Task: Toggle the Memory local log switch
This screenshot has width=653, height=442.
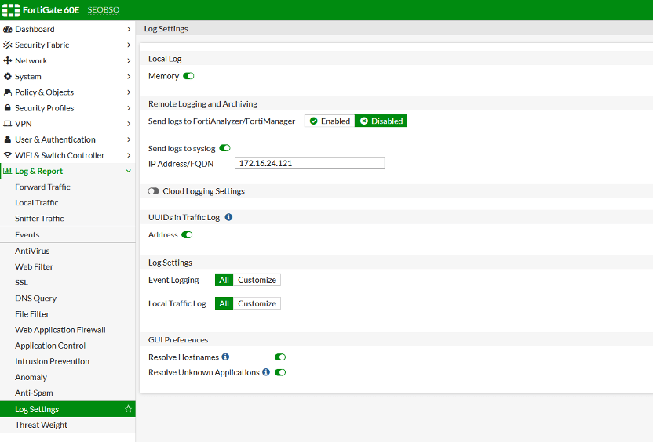Action: coord(188,76)
